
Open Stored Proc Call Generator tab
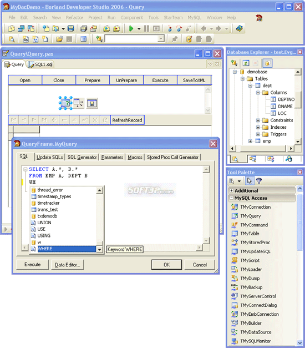(173, 157)
